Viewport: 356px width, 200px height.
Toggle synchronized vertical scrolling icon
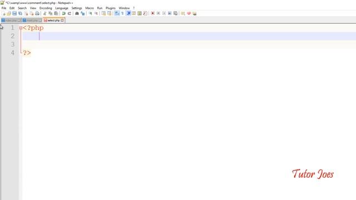(x=103, y=13)
